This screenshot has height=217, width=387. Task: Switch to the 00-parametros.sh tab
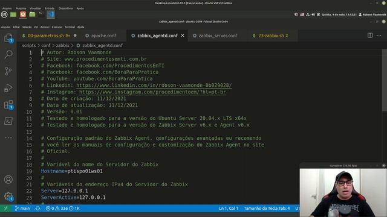coord(49,36)
